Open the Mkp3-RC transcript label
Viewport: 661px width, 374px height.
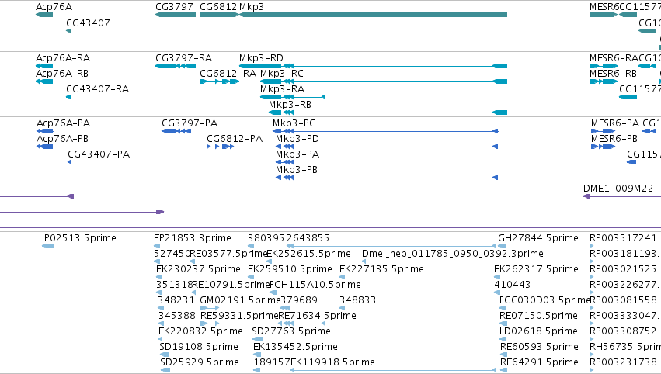point(282,74)
